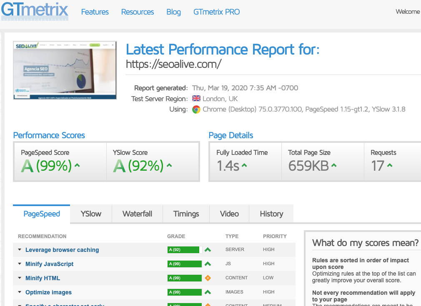Open the Blog menu item
The image size is (421, 306).
[x=173, y=12]
